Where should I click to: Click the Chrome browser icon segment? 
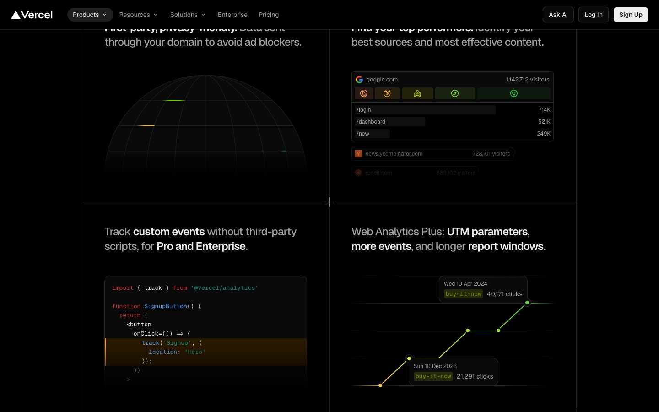514,93
